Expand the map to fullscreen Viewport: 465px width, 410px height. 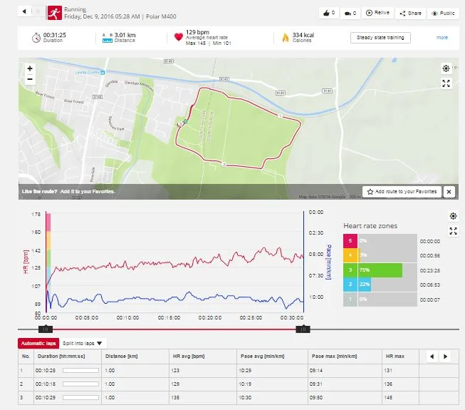(x=446, y=83)
